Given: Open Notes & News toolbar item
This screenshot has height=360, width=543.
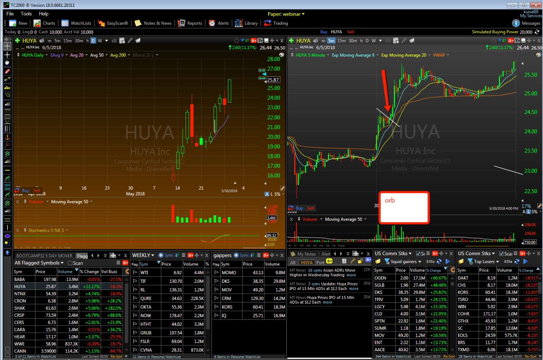Looking at the screenshot, I should point(153,23).
